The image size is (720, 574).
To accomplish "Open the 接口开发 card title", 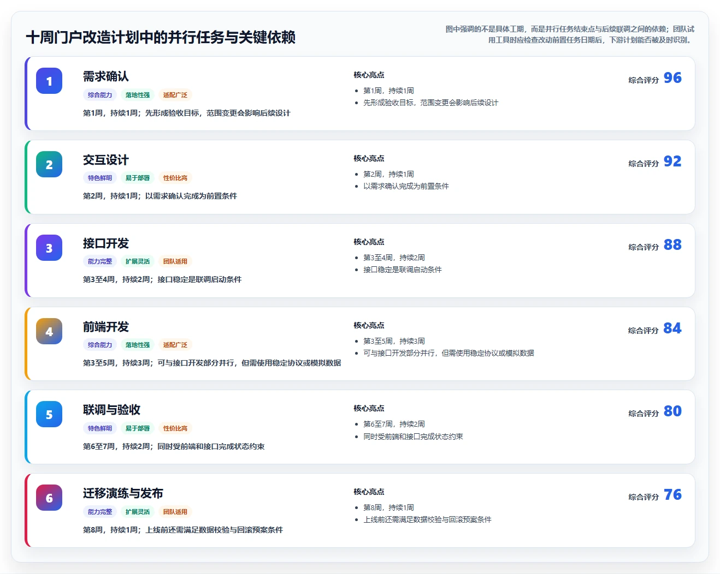I will [x=106, y=243].
